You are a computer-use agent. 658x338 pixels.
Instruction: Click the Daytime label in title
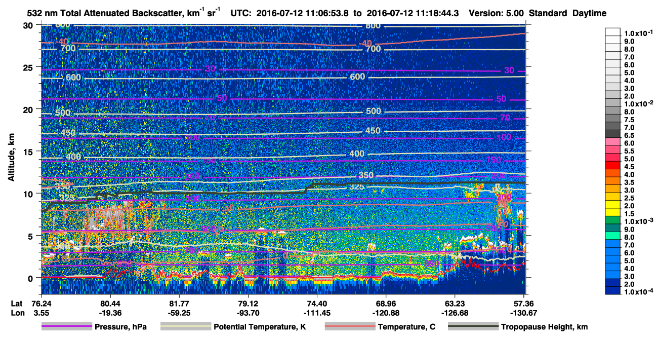click(589, 13)
